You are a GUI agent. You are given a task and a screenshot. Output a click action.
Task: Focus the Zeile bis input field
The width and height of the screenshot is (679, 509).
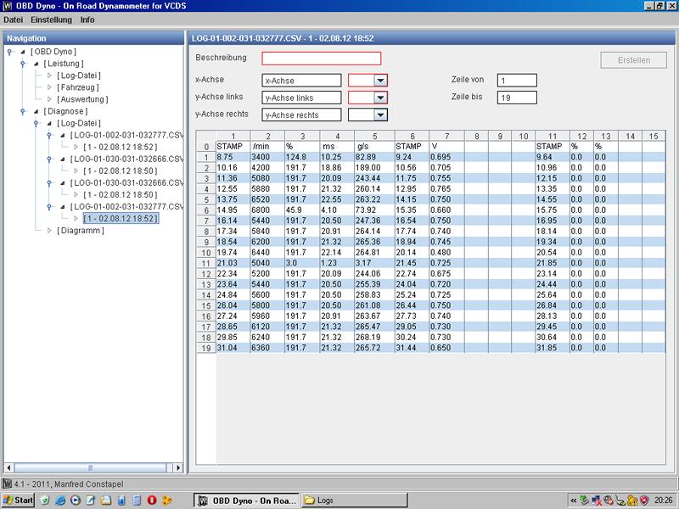pyautogui.click(x=517, y=98)
